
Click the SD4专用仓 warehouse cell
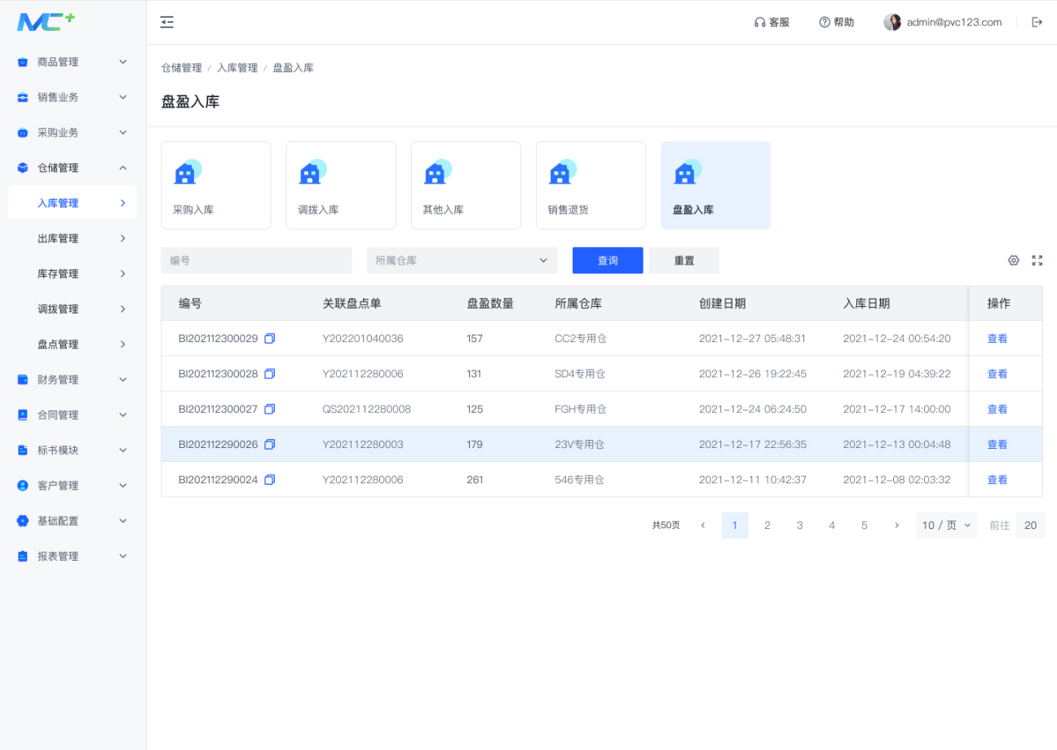pos(580,374)
